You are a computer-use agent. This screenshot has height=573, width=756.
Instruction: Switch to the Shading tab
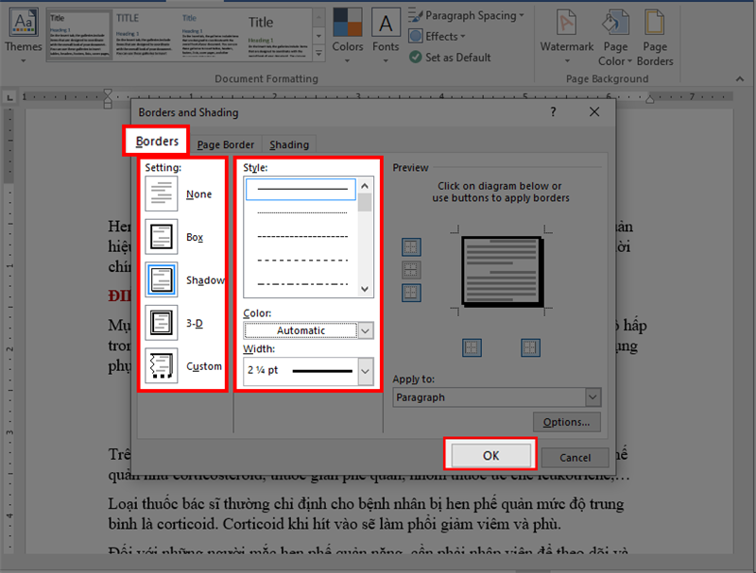[289, 144]
